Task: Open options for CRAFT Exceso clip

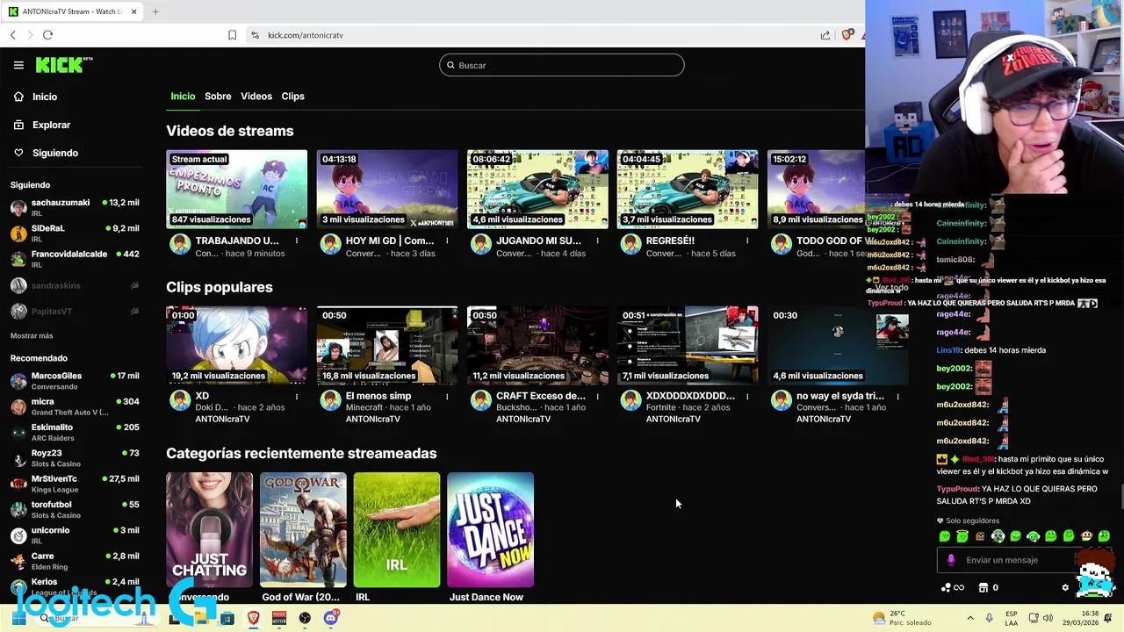Action: tap(597, 397)
